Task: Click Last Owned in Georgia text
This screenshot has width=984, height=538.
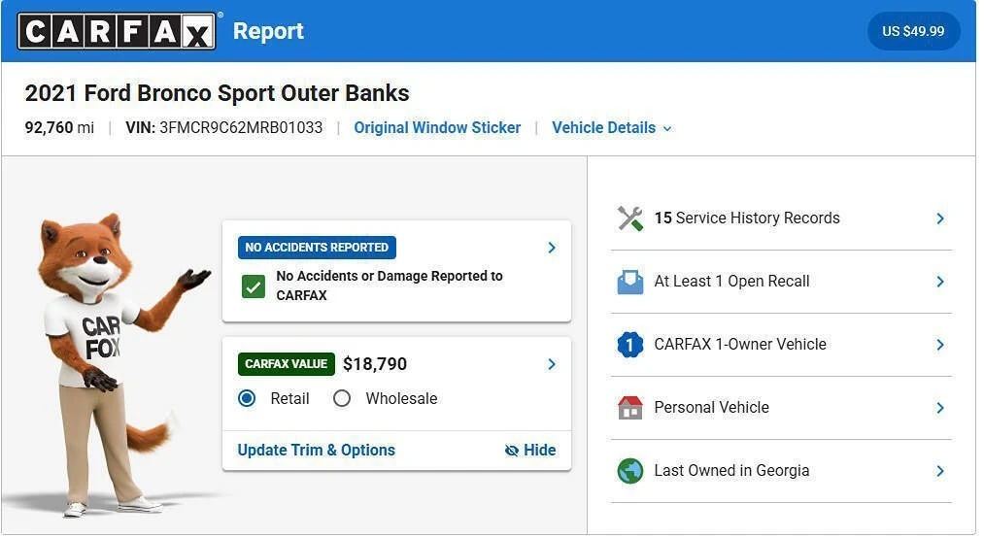Action: [731, 471]
